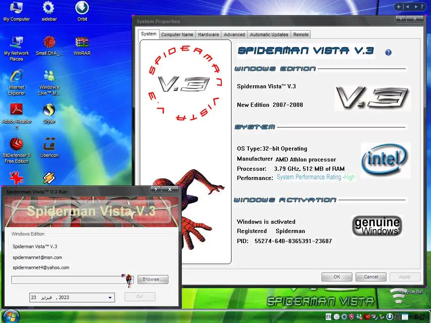This screenshot has height=323, width=431.
Task: Click the System Performance Rating -High text
Action: tap(316, 177)
